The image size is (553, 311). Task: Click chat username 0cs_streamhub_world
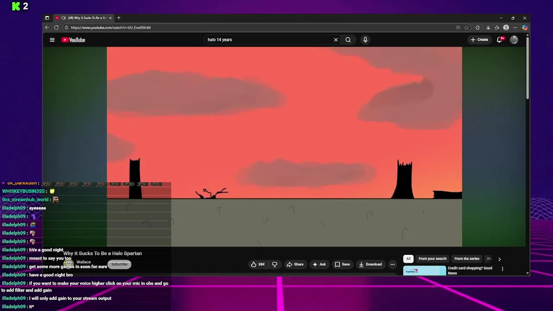pyautogui.click(x=25, y=200)
